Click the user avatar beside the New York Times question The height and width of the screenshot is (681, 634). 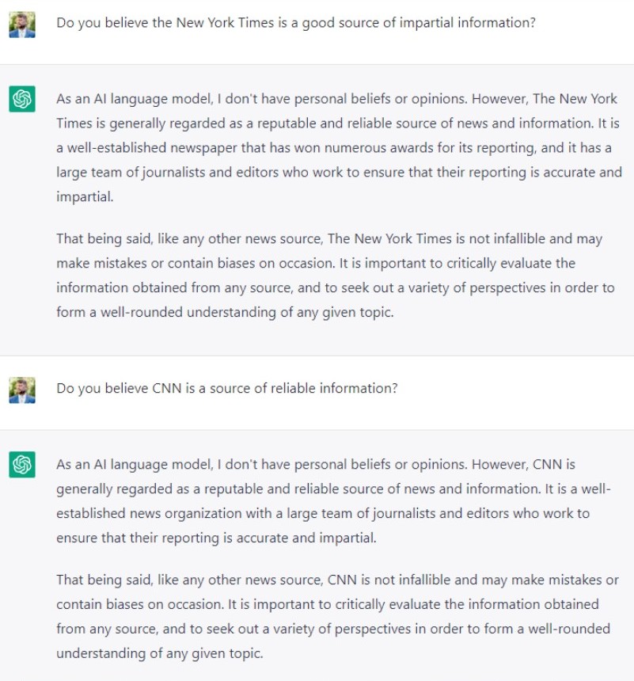pos(22,25)
